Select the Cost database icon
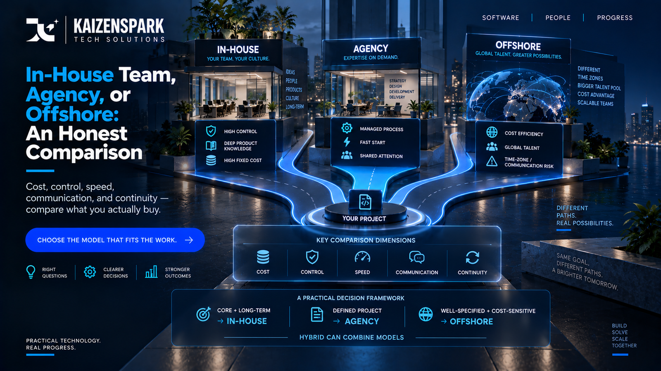This screenshot has width=661, height=371. (x=263, y=257)
